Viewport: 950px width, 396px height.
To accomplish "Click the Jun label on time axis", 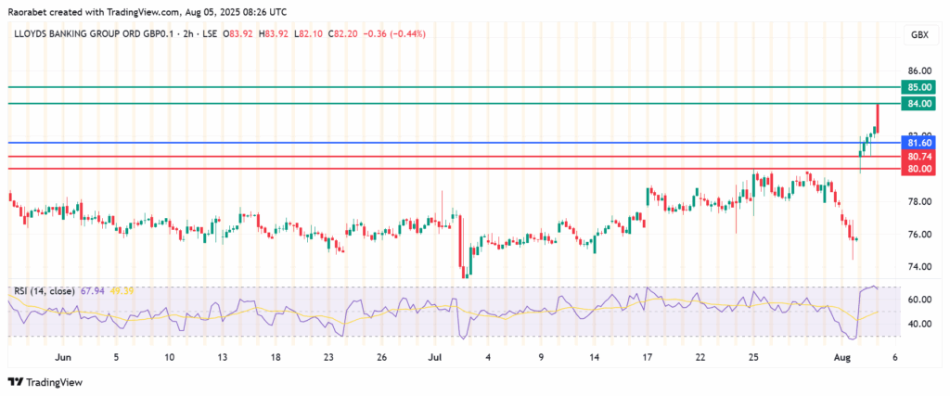I will (x=63, y=356).
